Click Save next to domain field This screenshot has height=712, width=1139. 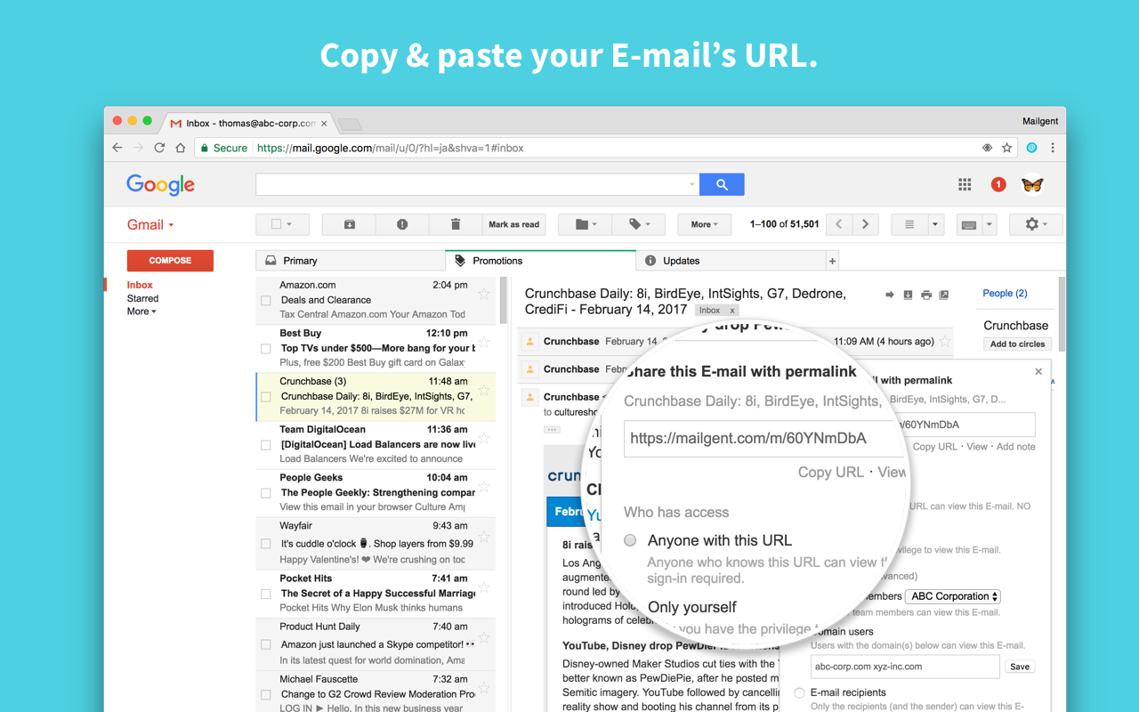pyautogui.click(x=1020, y=667)
